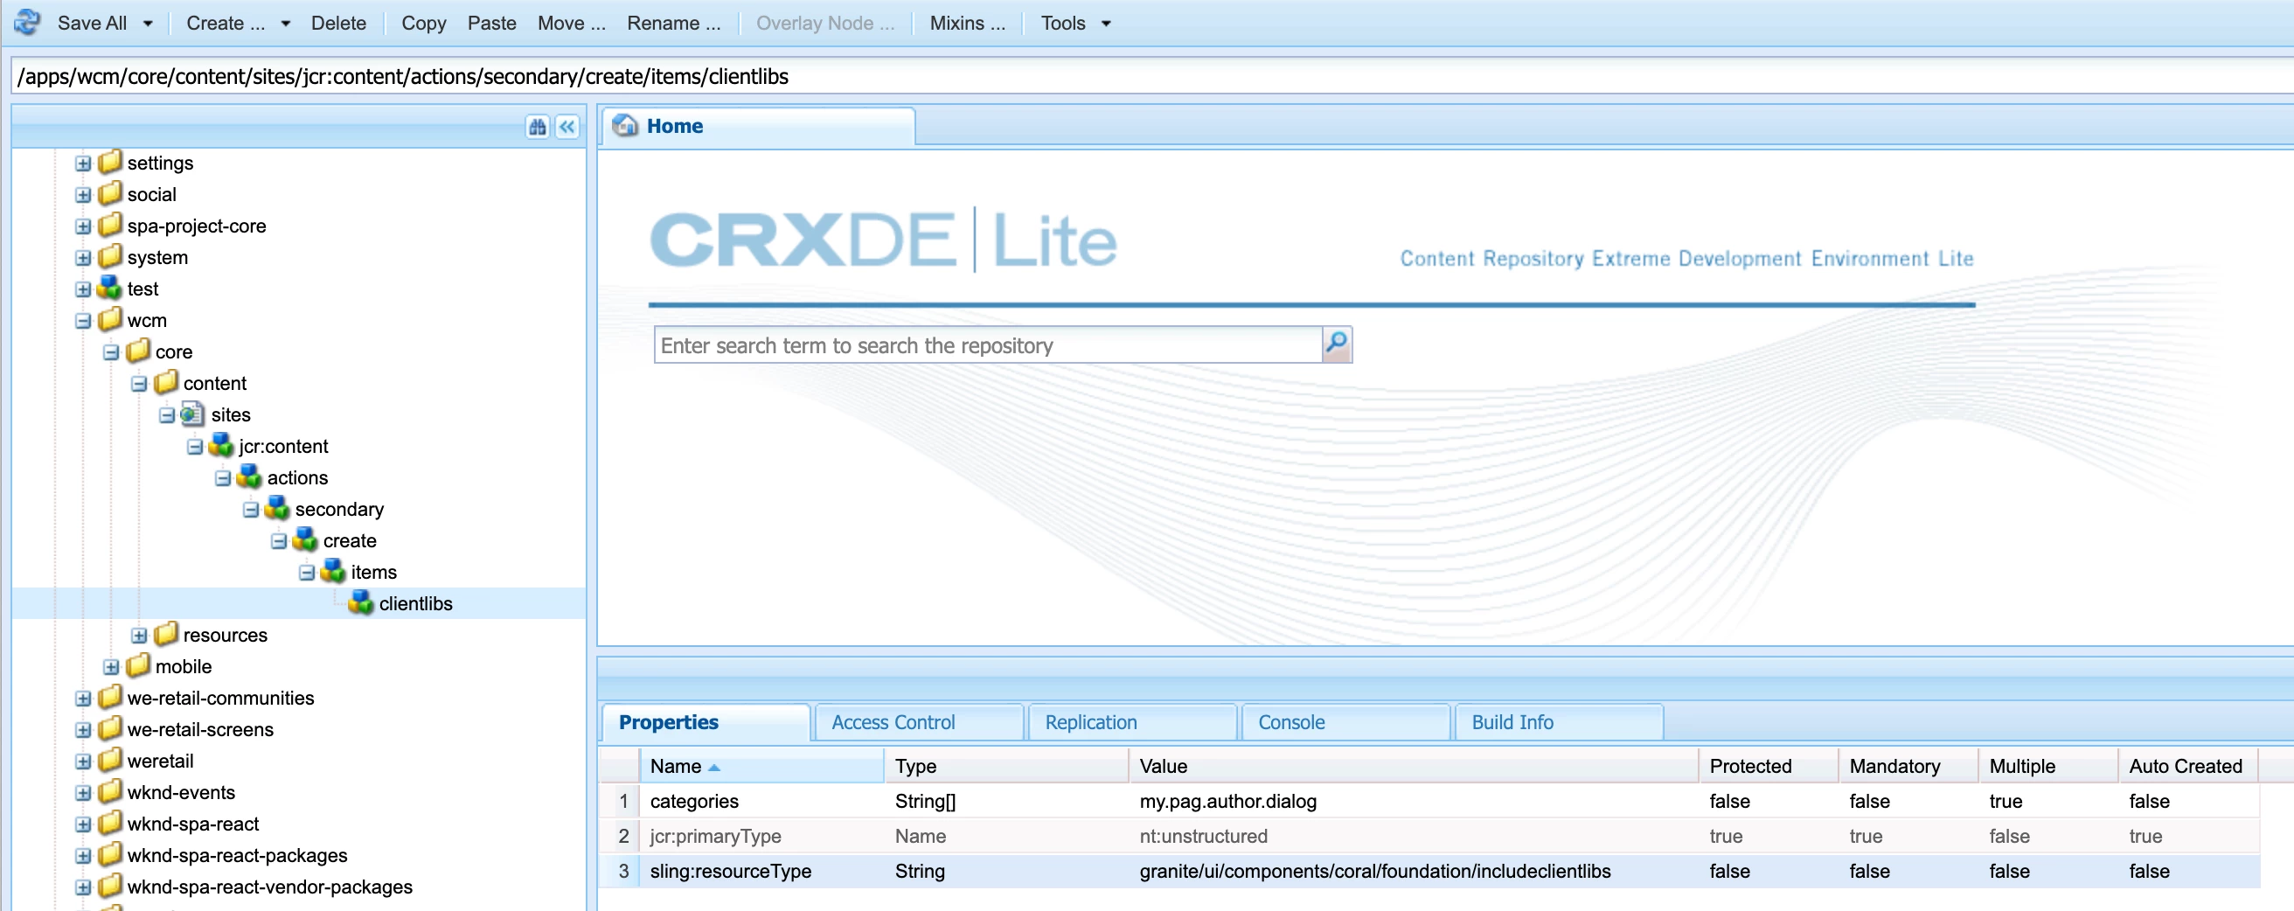Open the Save All dropdown arrow
2294x911 pixels.
click(148, 23)
